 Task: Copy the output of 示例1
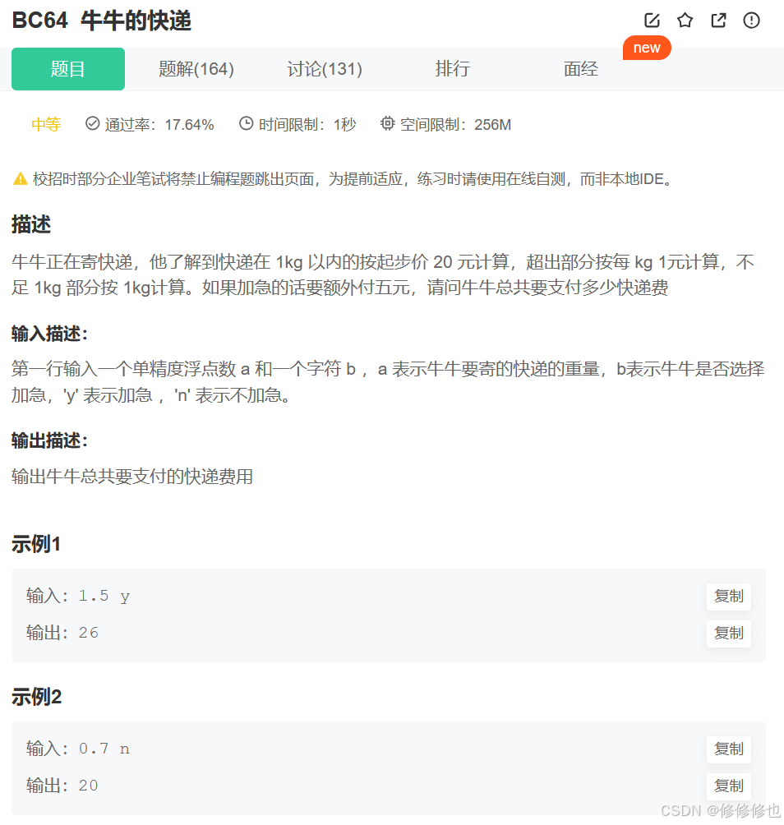click(728, 634)
